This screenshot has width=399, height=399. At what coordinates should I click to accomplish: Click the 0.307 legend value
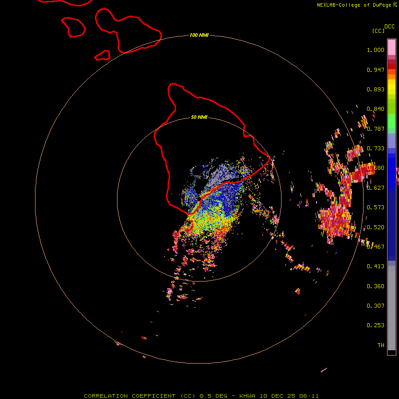click(x=376, y=306)
